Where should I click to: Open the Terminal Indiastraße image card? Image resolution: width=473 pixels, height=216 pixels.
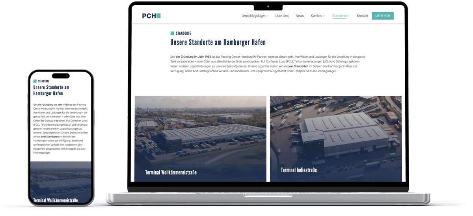pos(336,139)
